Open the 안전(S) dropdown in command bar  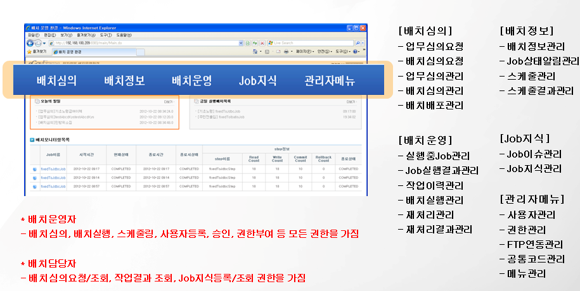tap(324, 51)
